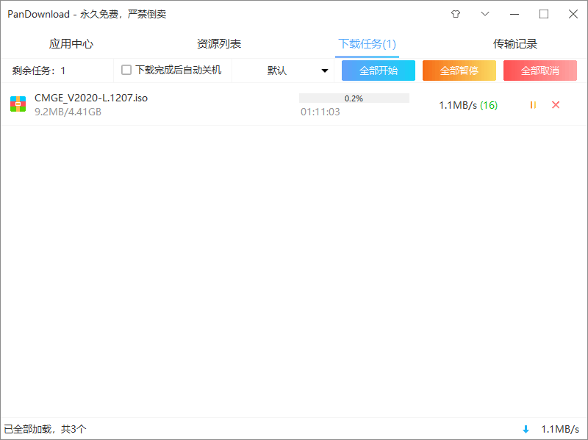Click the ISO file type icon
Screen dimensions: 588x440
tap(18, 104)
